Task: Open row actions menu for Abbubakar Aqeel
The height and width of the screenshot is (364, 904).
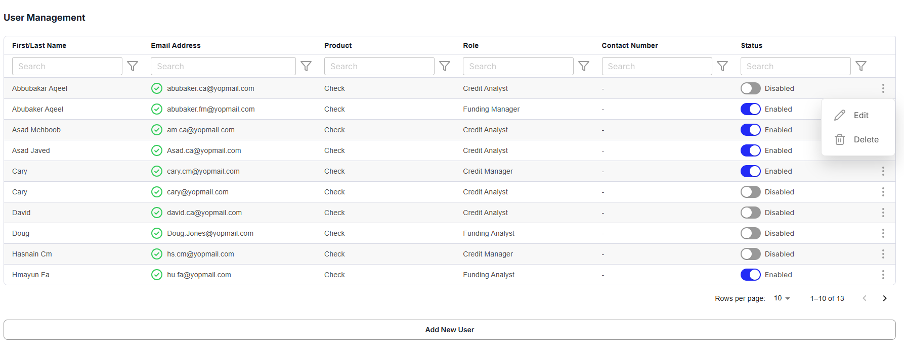Action: 883,88
